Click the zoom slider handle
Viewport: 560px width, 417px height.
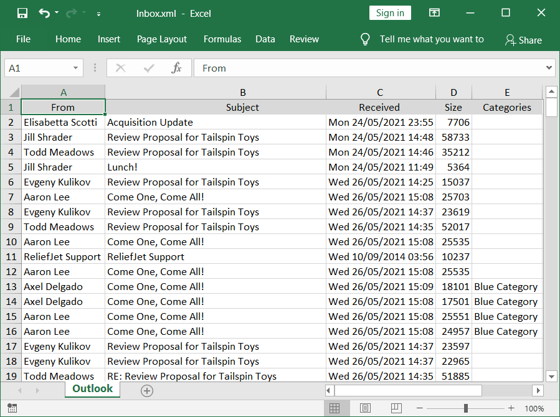[466, 408]
